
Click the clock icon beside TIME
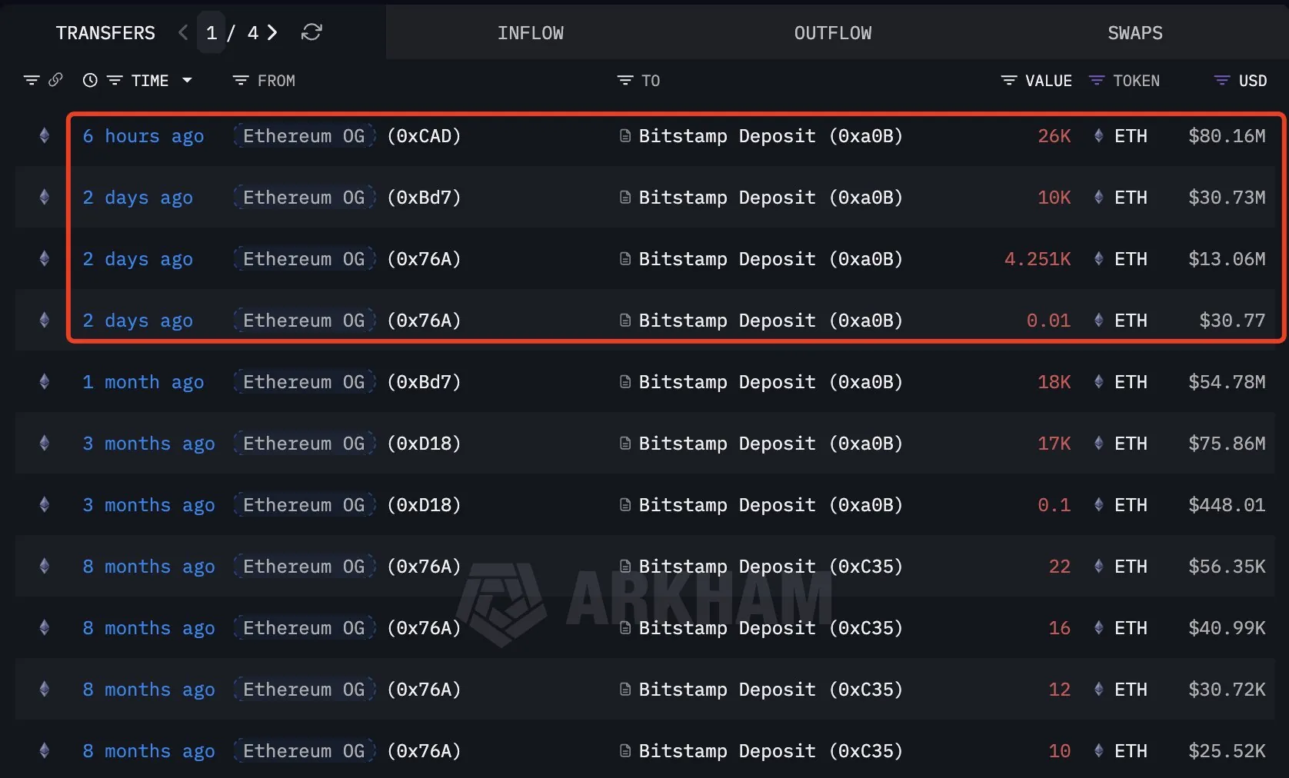[x=90, y=80]
